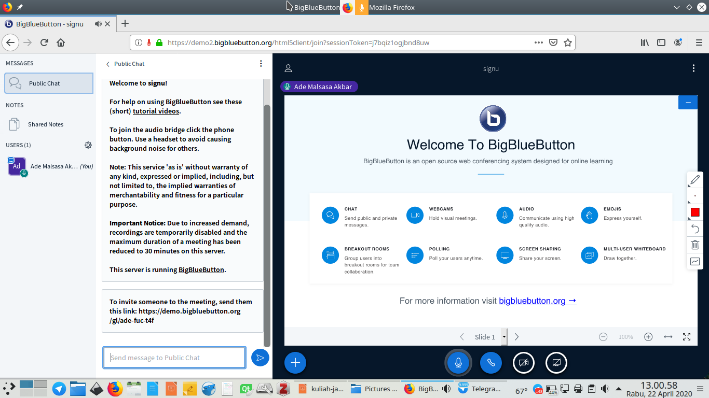Share your webcam

(523, 363)
